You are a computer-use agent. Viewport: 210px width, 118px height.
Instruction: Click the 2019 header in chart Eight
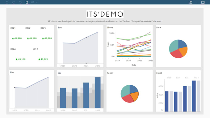point(169,78)
